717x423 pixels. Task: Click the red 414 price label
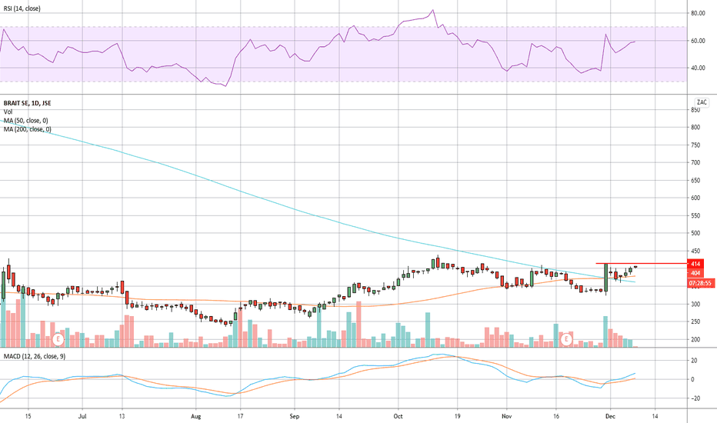point(695,264)
